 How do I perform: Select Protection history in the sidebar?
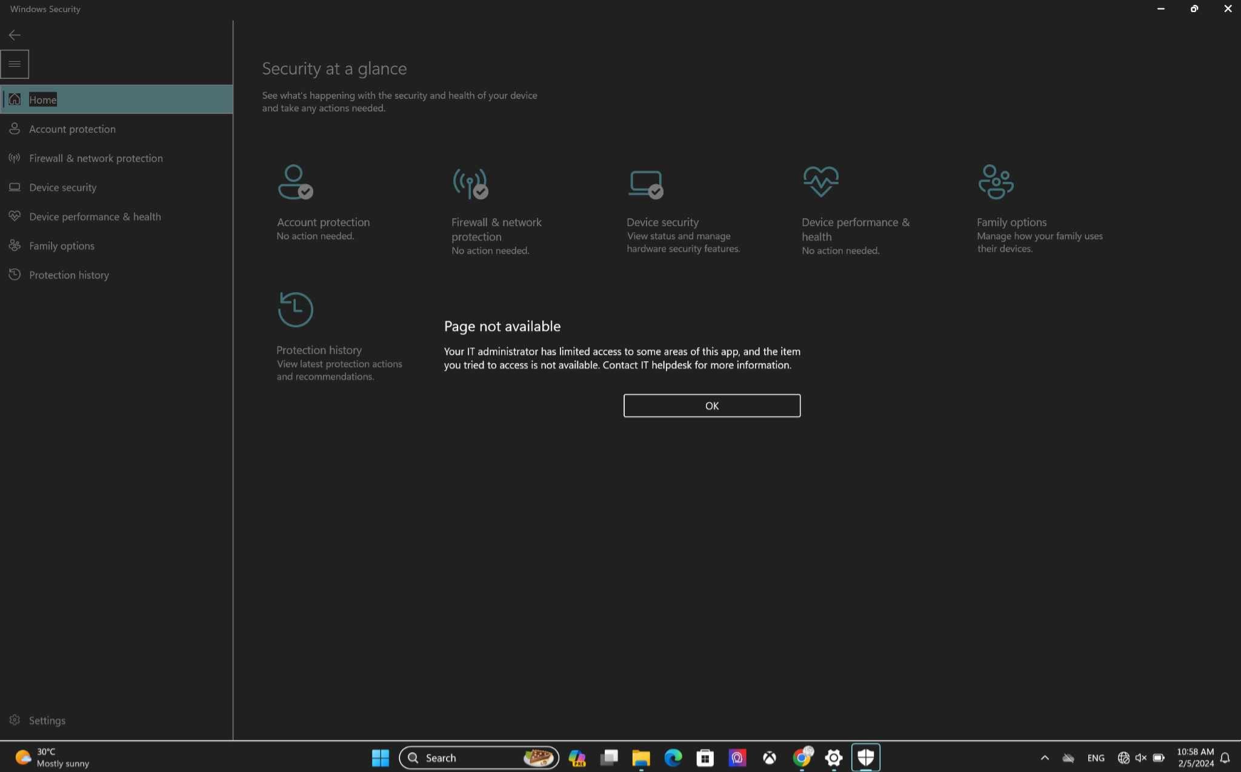(x=69, y=275)
